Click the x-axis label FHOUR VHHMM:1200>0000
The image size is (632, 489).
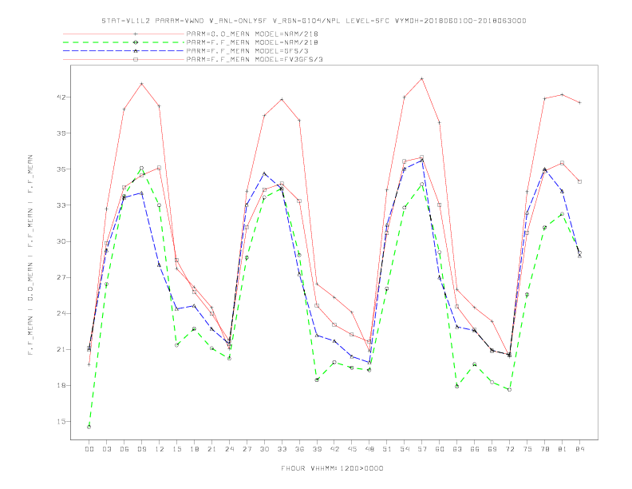click(332, 468)
